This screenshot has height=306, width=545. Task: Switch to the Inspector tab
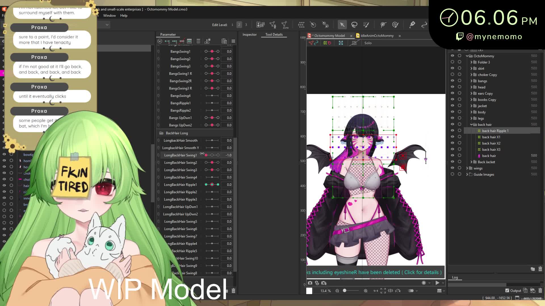[x=250, y=35]
